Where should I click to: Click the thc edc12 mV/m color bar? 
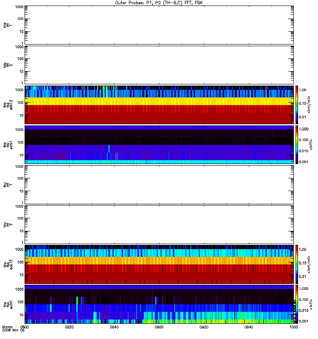[x=297, y=264]
